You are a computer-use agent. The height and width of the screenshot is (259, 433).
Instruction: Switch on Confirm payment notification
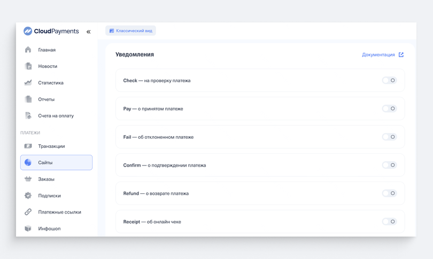[x=389, y=165]
